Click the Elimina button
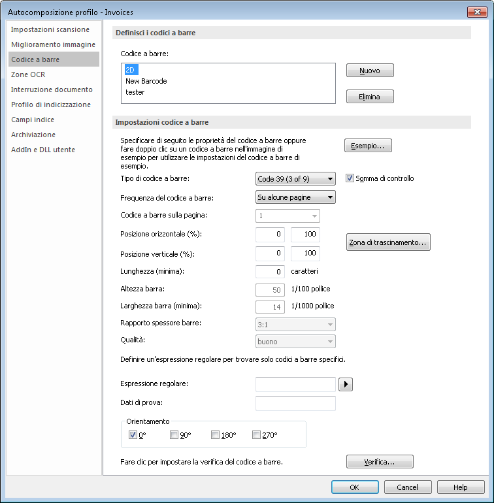The width and height of the screenshot is (494, 503). pos(370,97)
